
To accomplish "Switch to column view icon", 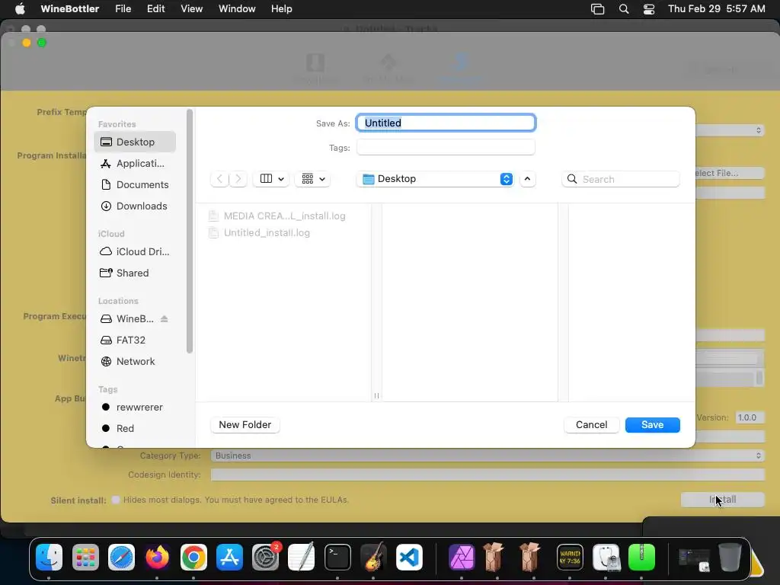I will coord(266,178).
